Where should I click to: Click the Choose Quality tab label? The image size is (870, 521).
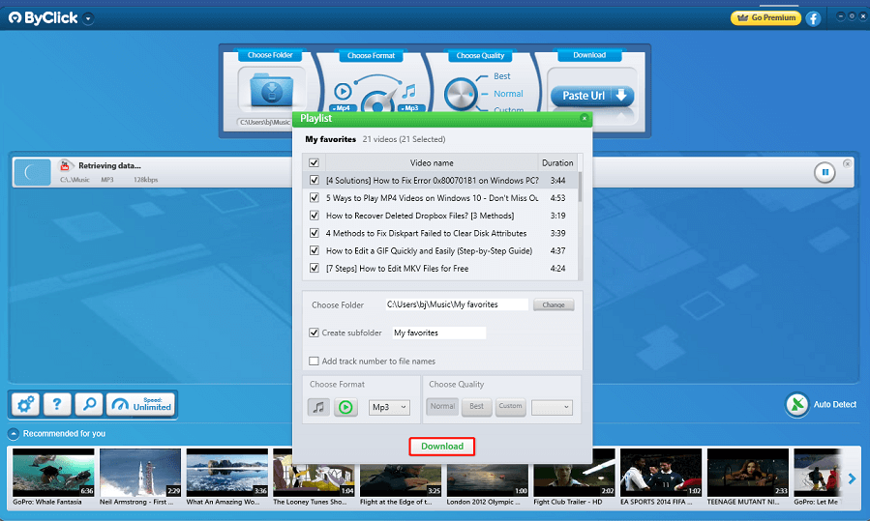(x=481, y=55)
